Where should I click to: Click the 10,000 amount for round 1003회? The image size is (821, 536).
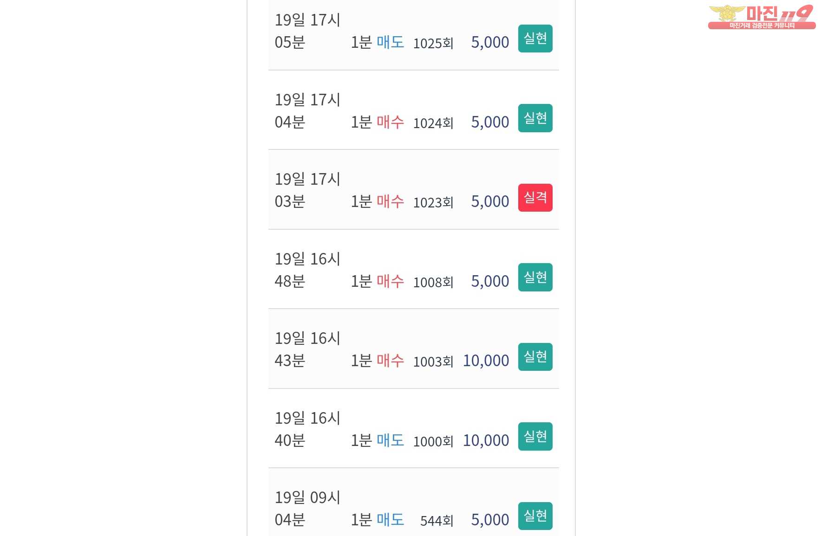[x=486, y=361]
